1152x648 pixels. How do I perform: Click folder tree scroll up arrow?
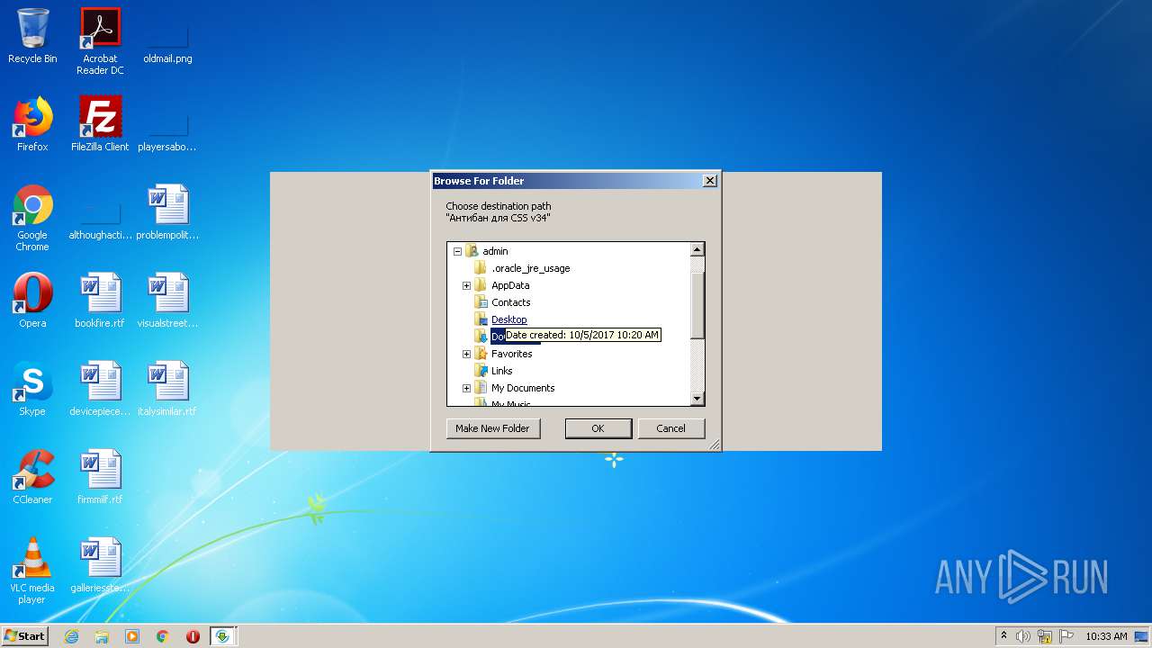point(697,250)
